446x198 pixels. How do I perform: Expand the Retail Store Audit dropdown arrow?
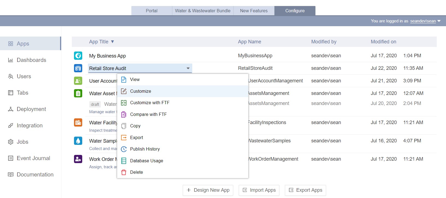(x=188, y=68)
